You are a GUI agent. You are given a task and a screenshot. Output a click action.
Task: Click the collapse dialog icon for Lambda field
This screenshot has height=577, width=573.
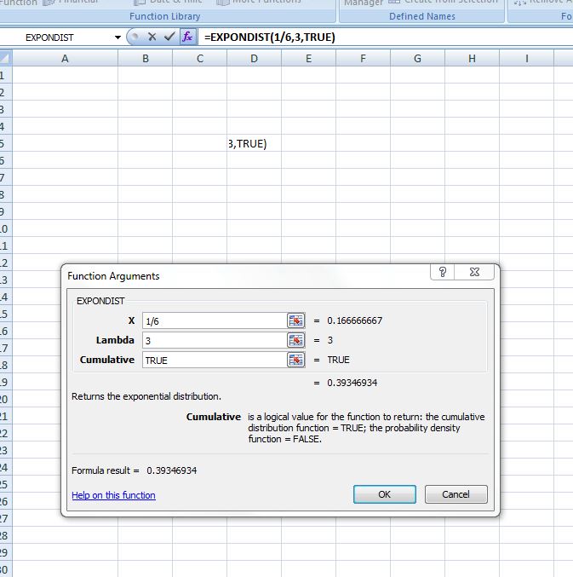tap(295, 340)
